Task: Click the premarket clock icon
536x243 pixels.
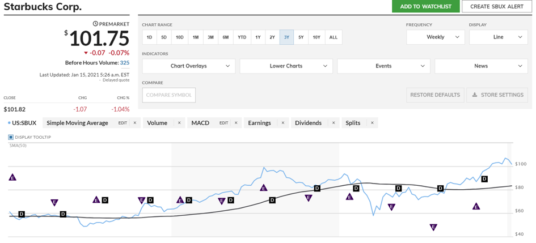Action: [95, 24]
